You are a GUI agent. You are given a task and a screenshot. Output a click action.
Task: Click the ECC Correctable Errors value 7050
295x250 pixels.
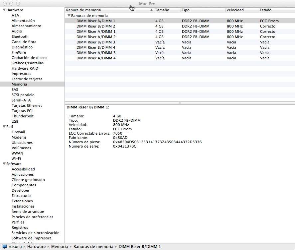click(118, 133)
